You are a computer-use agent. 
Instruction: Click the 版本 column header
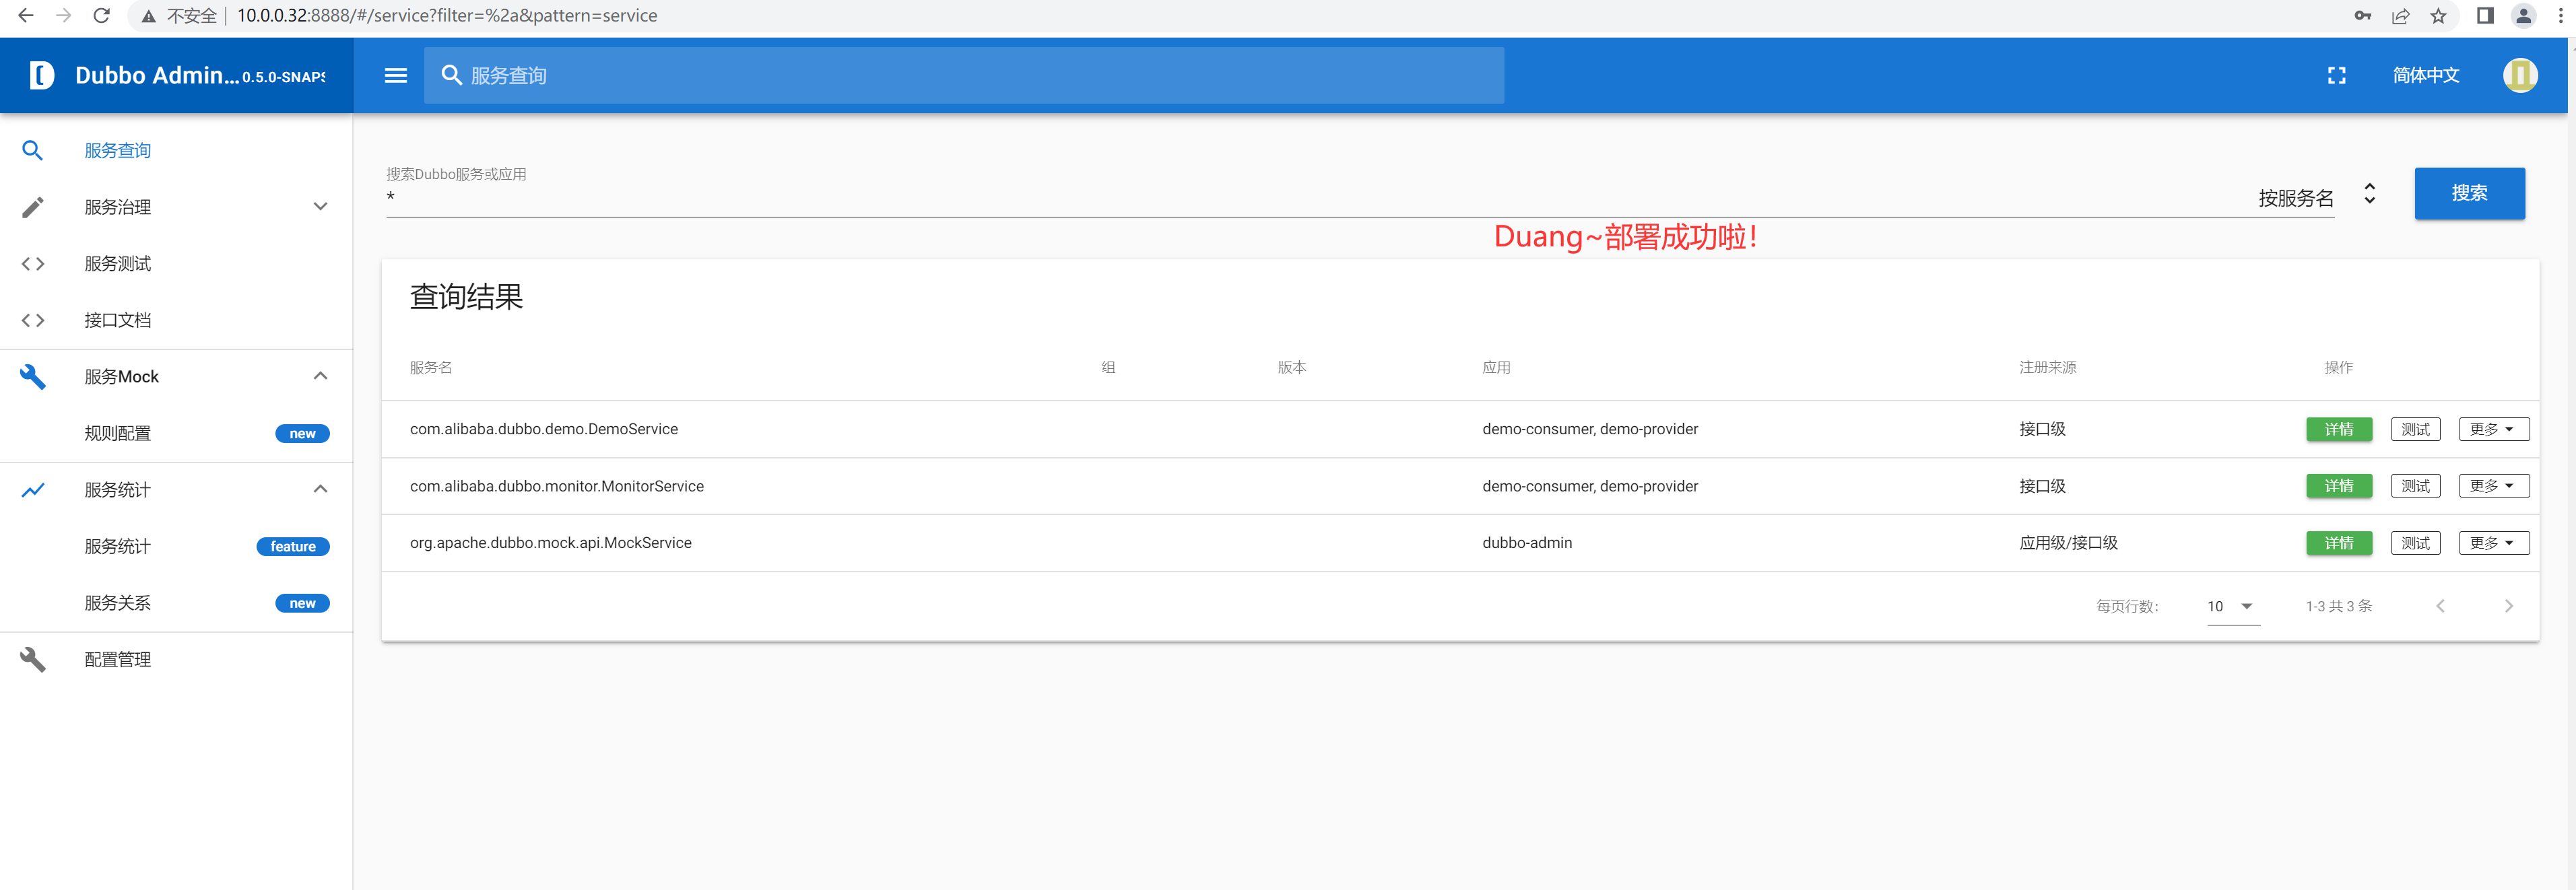point(1291,367)
